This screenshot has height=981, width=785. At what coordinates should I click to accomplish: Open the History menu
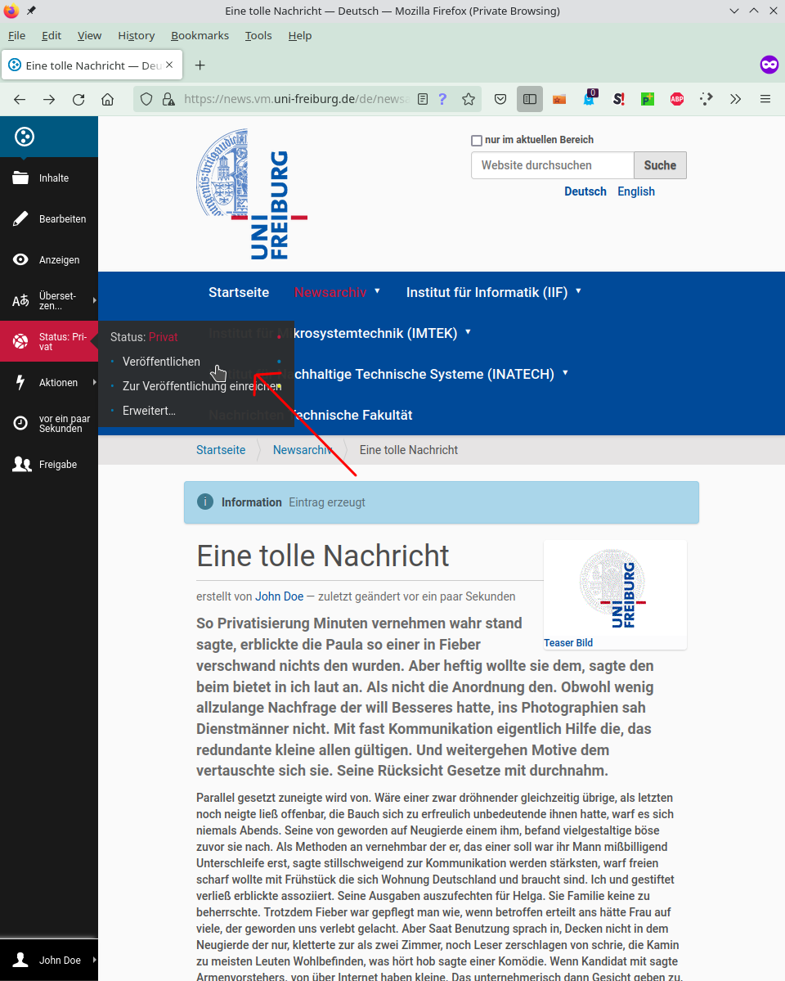[137, 36]
